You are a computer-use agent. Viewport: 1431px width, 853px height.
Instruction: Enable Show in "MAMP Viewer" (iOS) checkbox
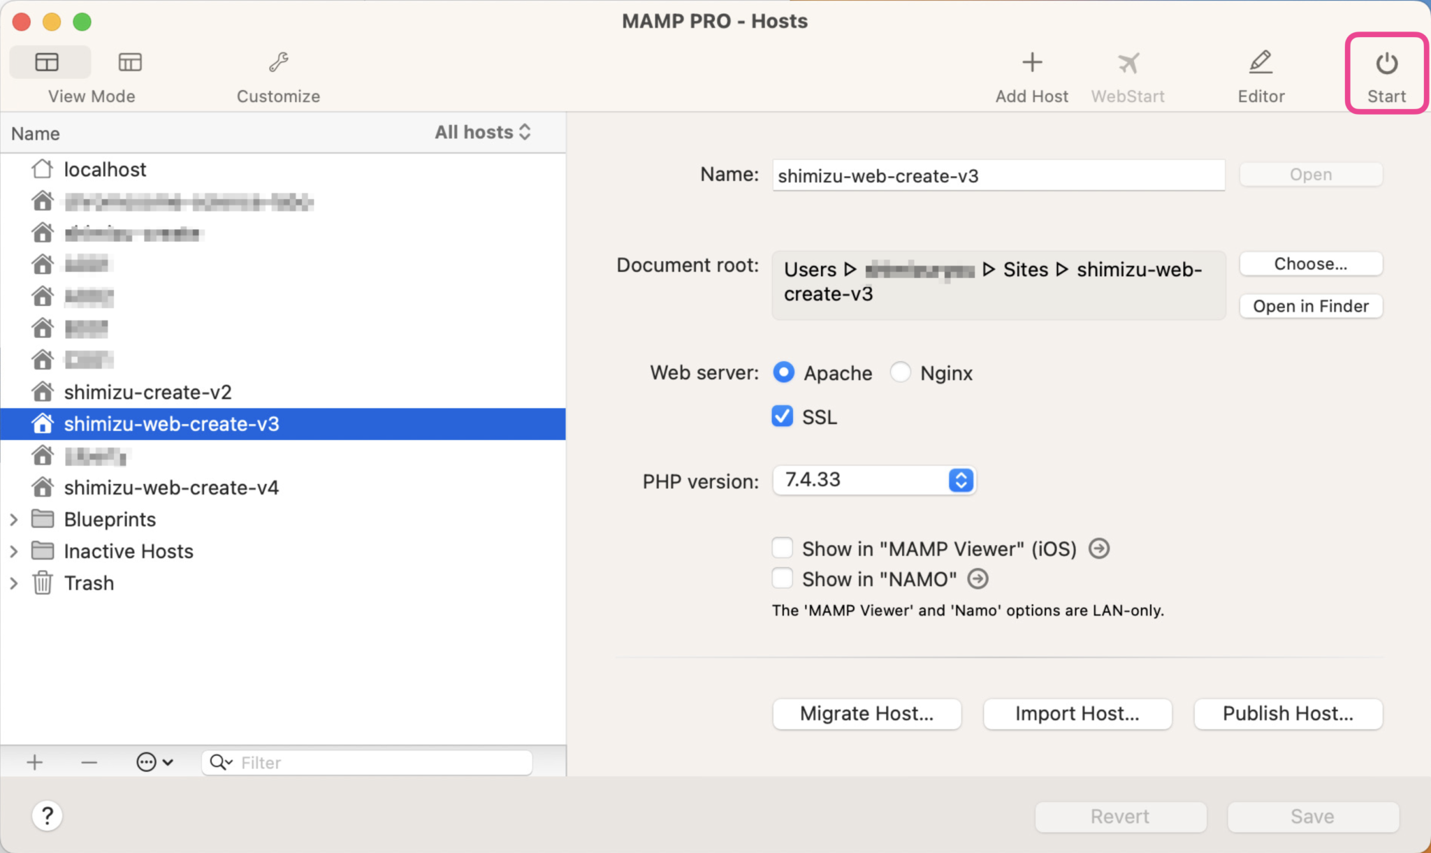coord(783,548)
